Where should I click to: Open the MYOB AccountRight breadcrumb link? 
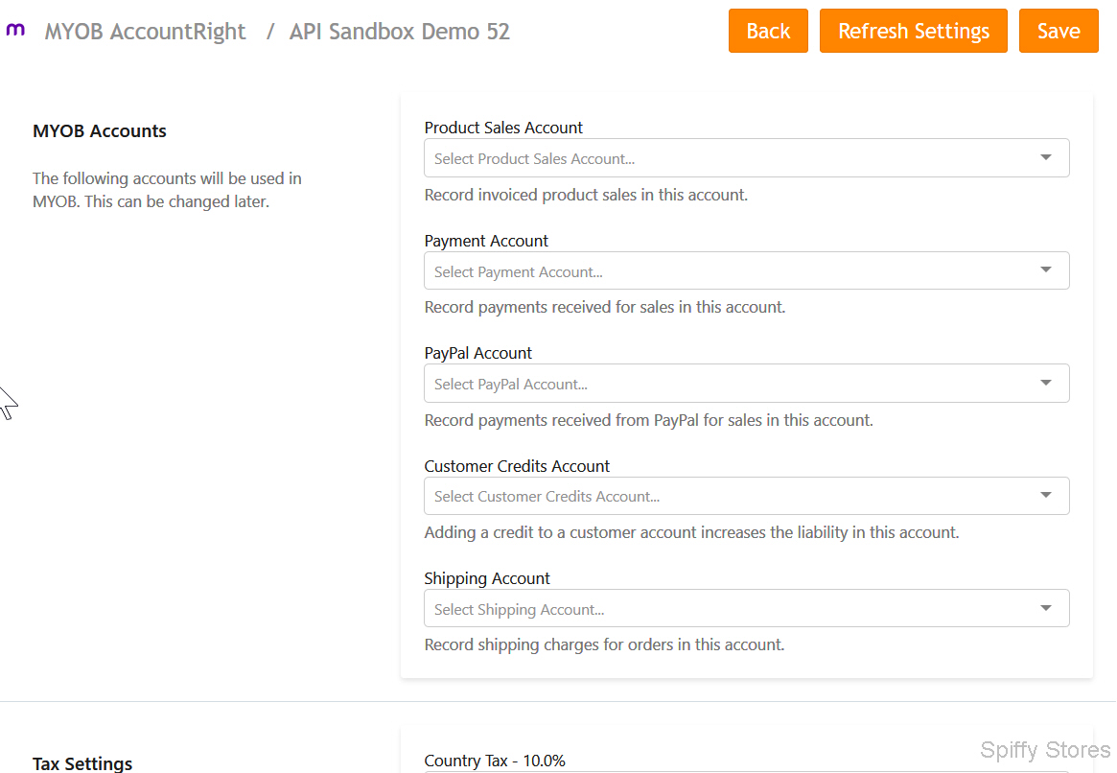tap(145, 32)
